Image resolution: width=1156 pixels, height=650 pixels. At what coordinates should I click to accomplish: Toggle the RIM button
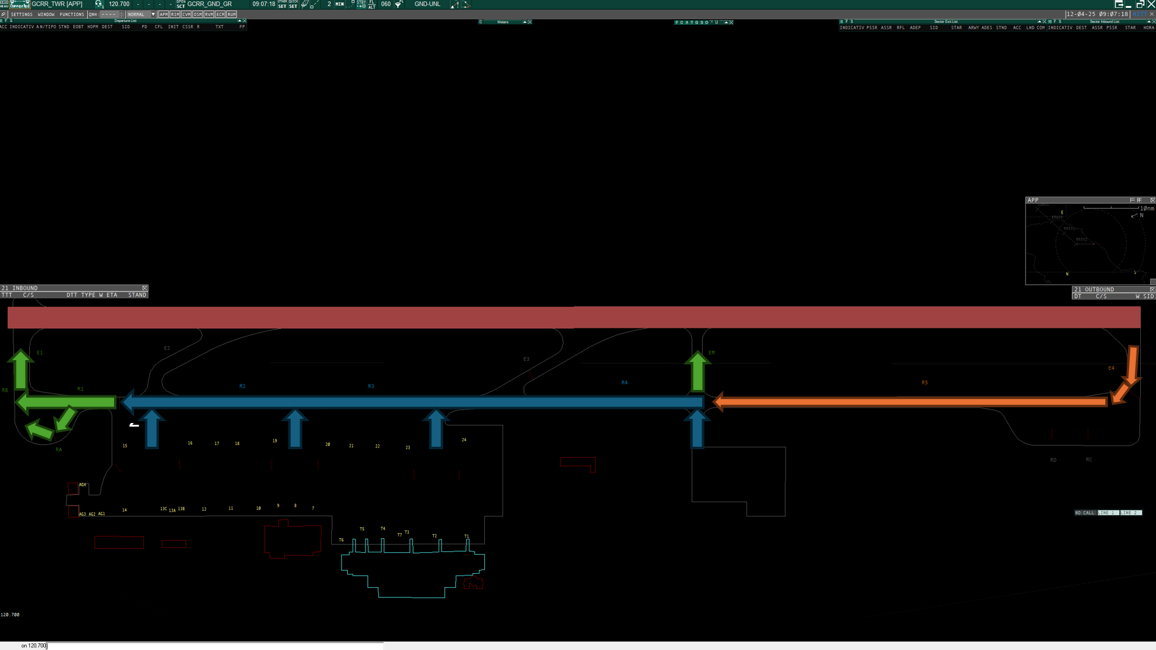point(175,14)
